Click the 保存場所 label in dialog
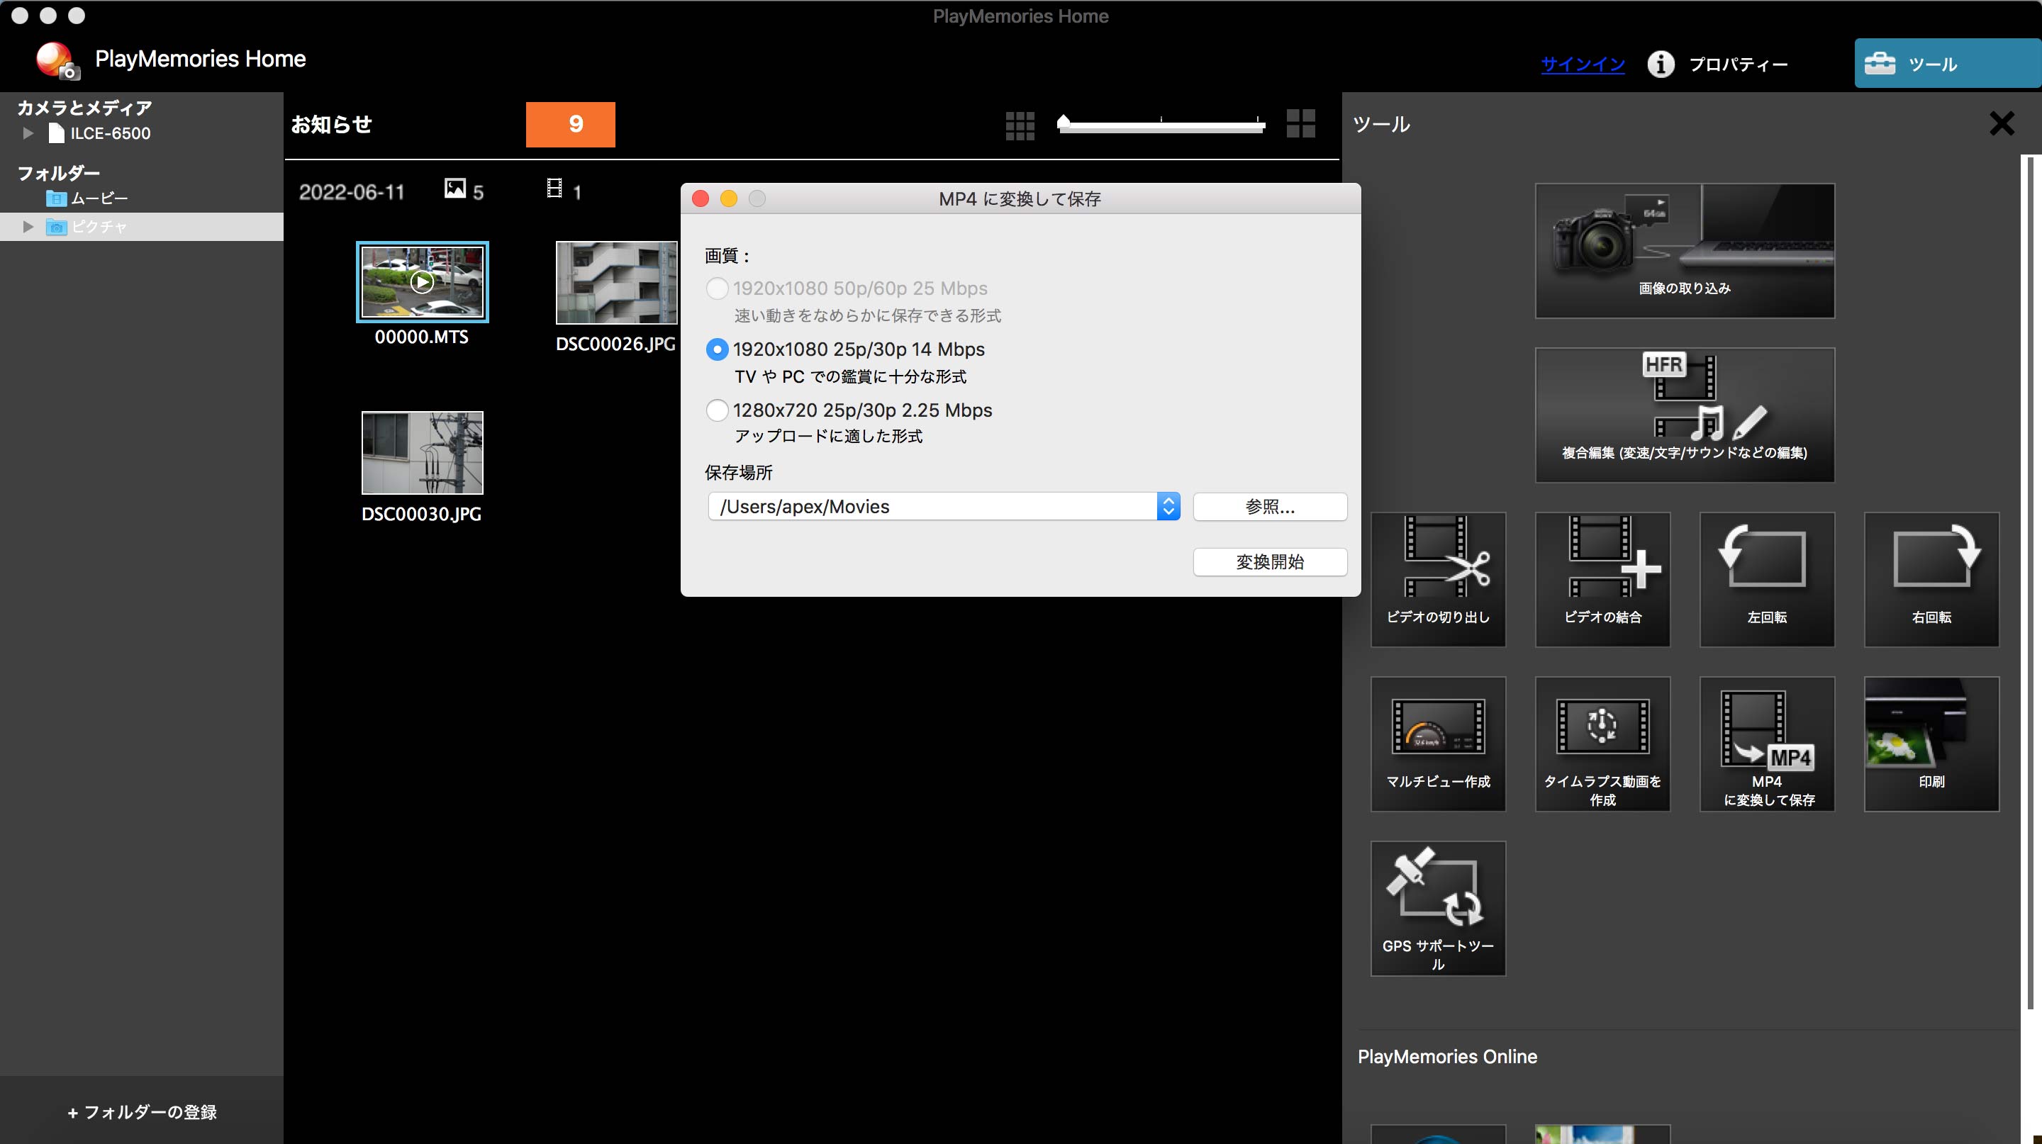This screenshot has width=2042, height=1144. (x=738, y=473)
